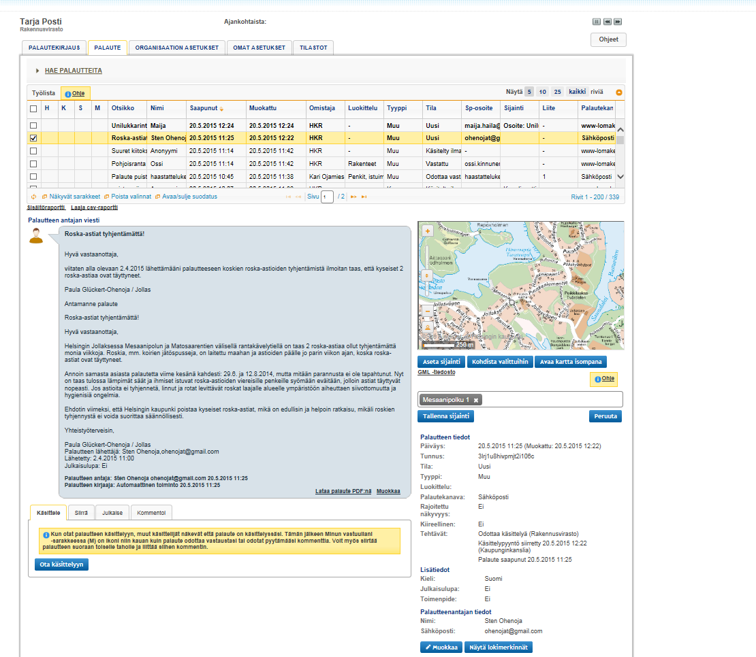Image resolution: width=756 pixels, height=657 pixels.
Task: Toggle the select-all checkbox in table header
Action: 33,109
